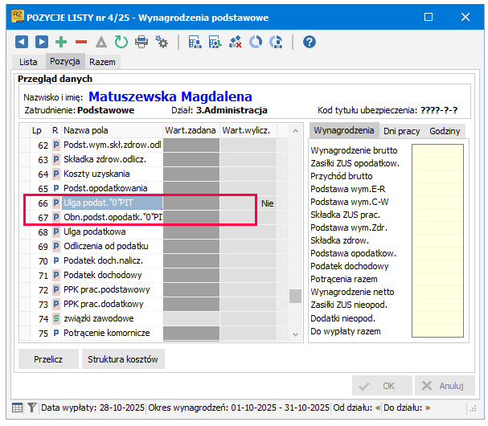Screen dimensions: 488x426
Task: Confirm with the OK button
Action: coord(382,386)
